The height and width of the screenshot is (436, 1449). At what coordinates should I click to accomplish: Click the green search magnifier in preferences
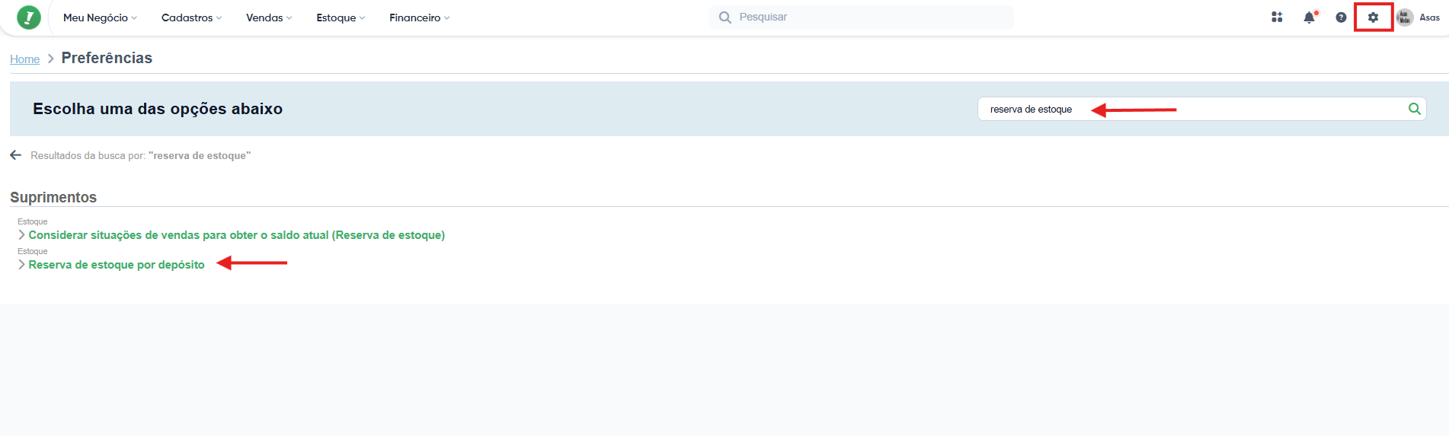pyautogui.click(x=1414, y=109)
